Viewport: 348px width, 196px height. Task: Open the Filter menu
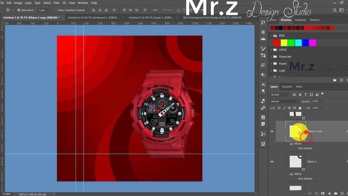[x=57, y=3]
